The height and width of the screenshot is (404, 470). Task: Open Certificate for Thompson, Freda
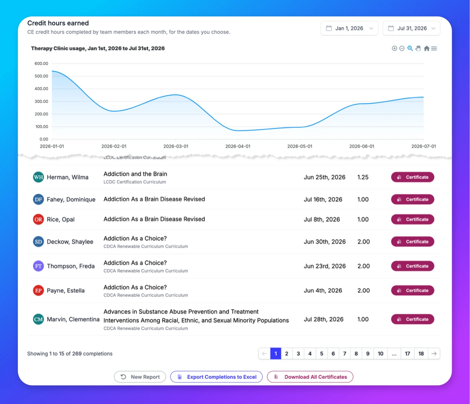[412, 266]
